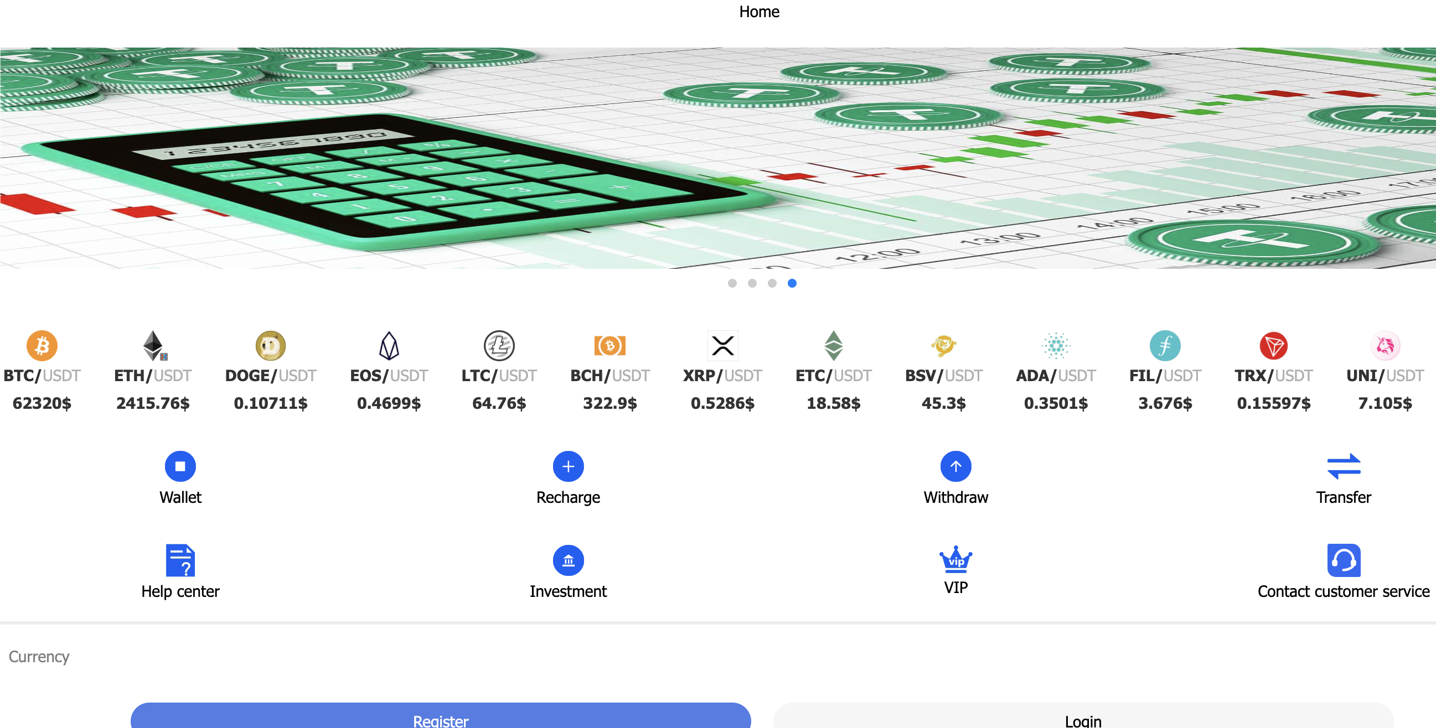Viewport: 1436px width, 728px height.
Task: Jump to the third carousel dot
Action: coord(772,284)
